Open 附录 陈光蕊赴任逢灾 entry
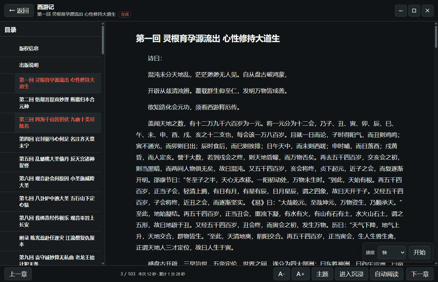 pyautogui.click(x=50, y=241)
